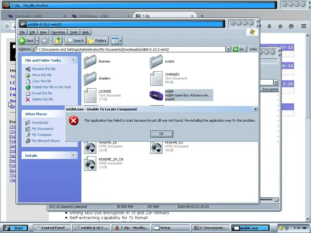311x233 pixels.
Task: Open My Computer from Other Places
Action: tap(42, 135)
